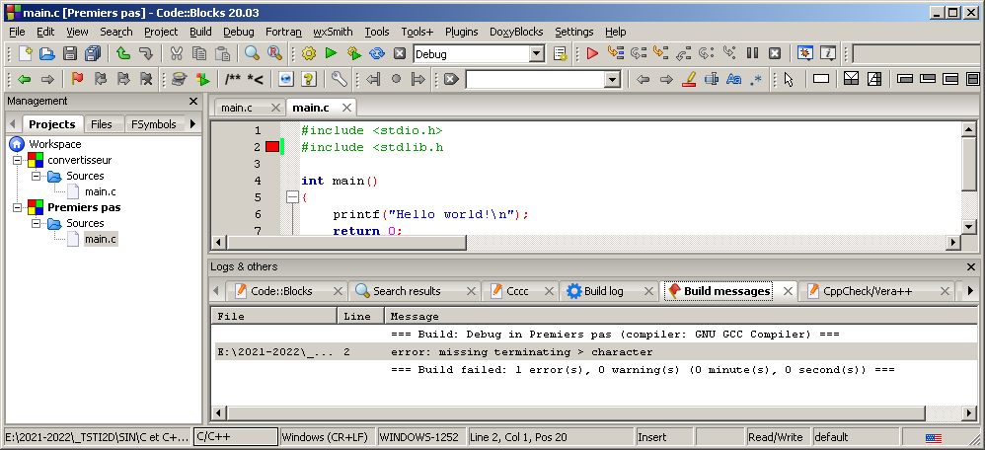
Task: Toggle Match case (Aa) search option
Action: point(733,79)
